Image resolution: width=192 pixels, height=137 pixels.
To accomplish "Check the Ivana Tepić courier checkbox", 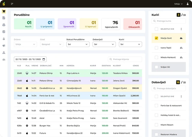I will tap(156, 48).
